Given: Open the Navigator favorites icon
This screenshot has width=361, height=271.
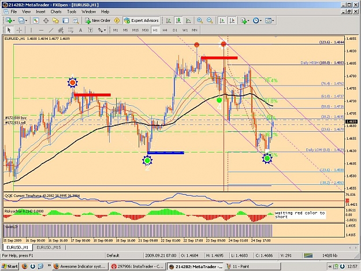Looking at the screenshot, I should pos(55,20).
